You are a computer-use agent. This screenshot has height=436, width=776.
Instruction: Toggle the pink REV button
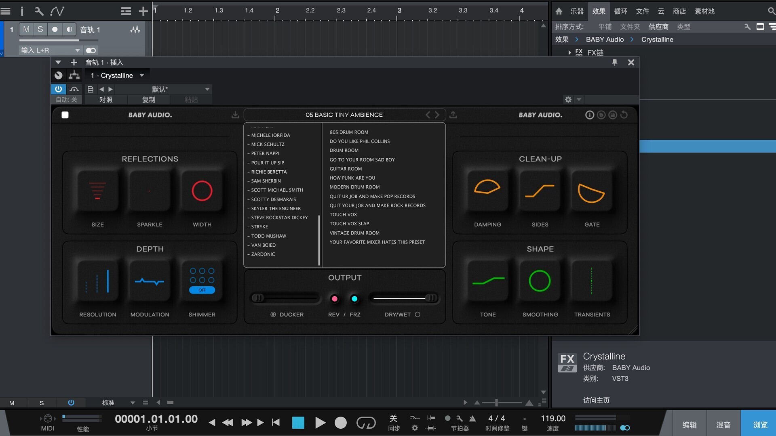(x=334, y=299)
